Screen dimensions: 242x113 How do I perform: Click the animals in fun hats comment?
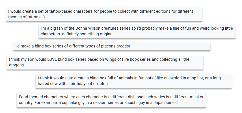pyautogui.click(x=134, y=81)
